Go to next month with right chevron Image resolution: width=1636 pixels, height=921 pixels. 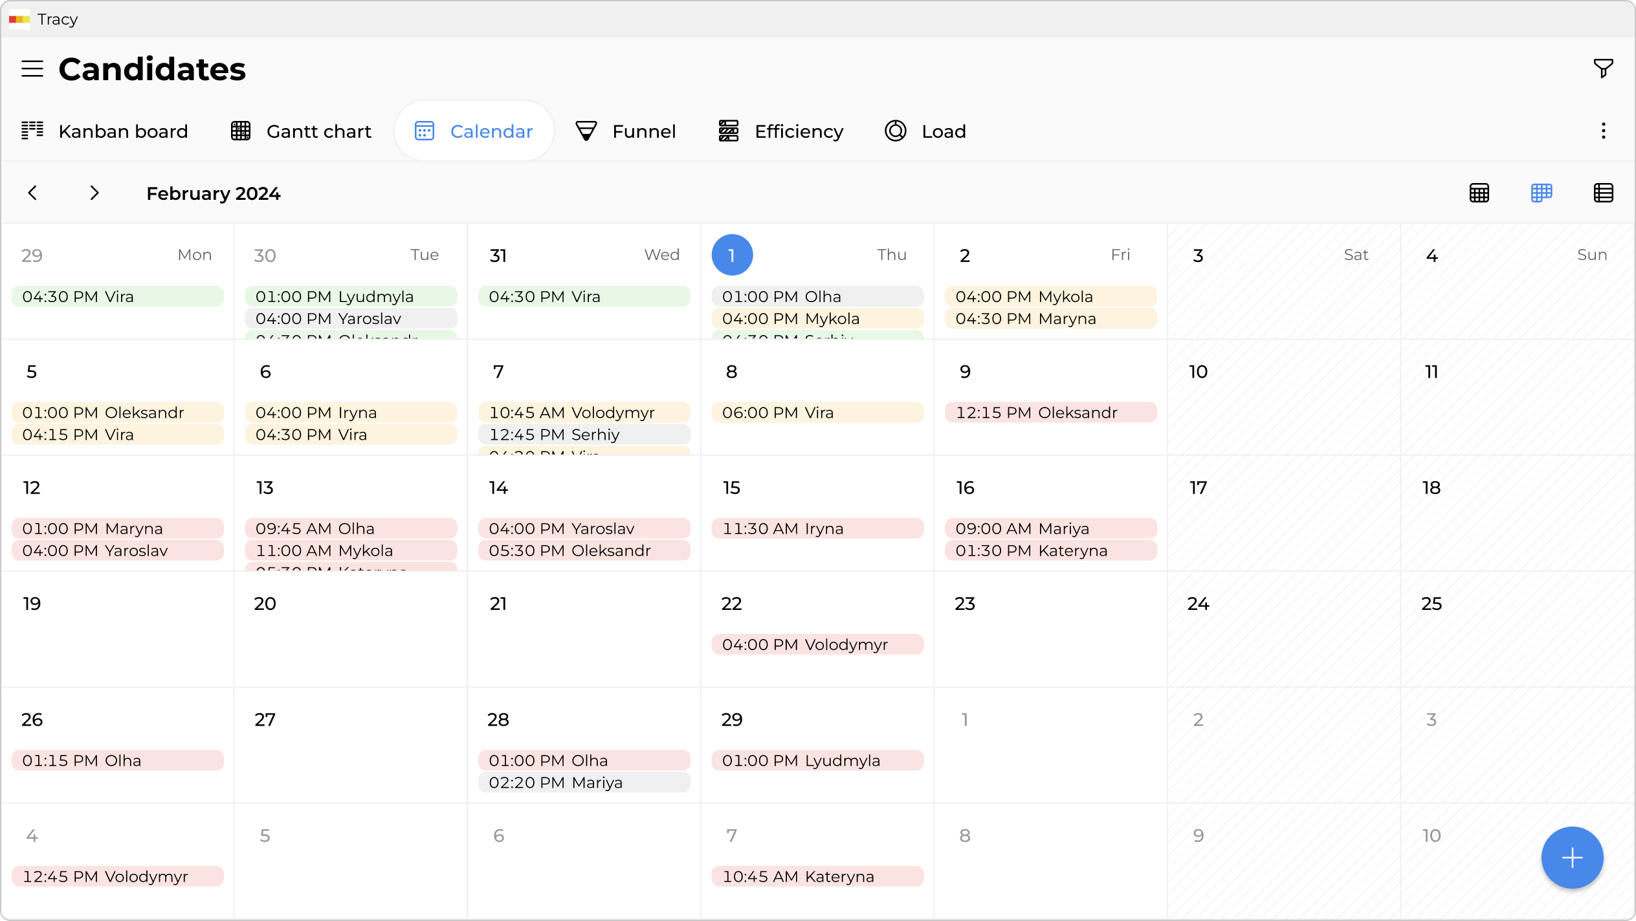[94, 193]
